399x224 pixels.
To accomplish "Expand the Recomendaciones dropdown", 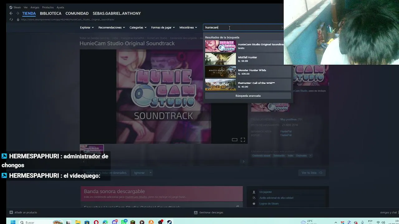I will [112, 27].
